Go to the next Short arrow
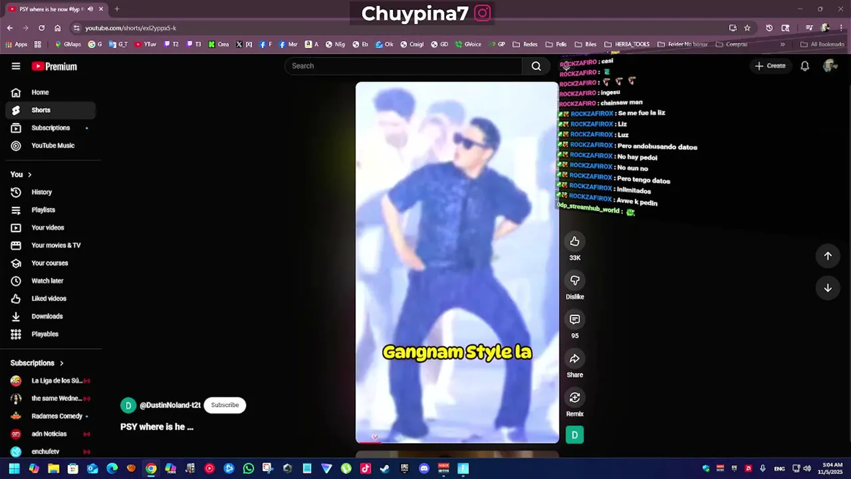Viewport: 851px width, 479px height. [828, 288]
